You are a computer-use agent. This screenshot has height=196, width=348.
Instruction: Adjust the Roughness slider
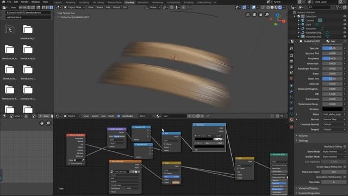tap(332, 58)
